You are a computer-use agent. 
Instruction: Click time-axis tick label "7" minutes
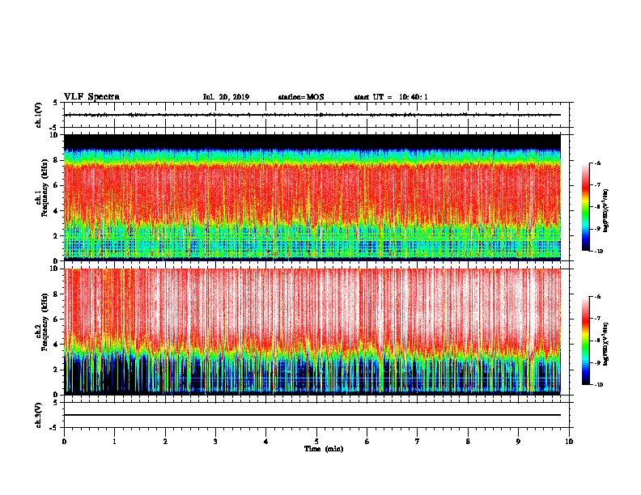[418, 441]
